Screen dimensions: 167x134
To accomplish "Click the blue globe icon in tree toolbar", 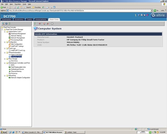I will (x=6, y=24).
